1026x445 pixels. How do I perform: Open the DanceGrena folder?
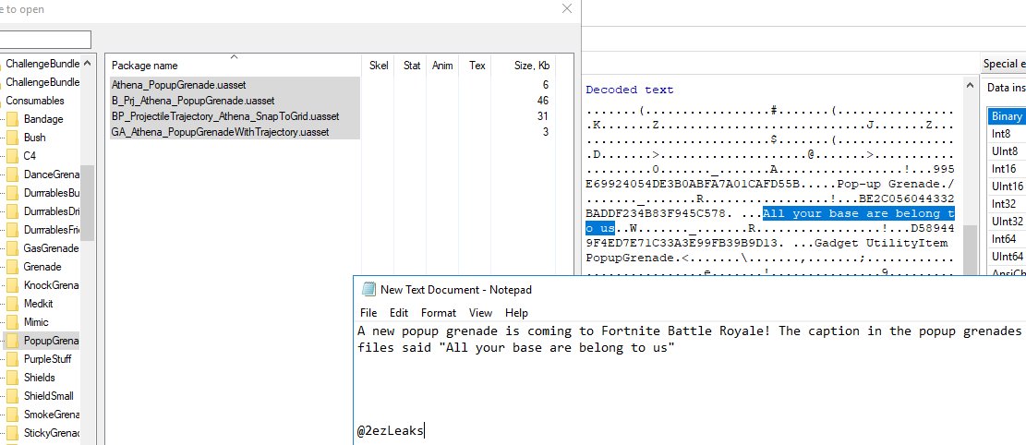(x=51, y=174)
